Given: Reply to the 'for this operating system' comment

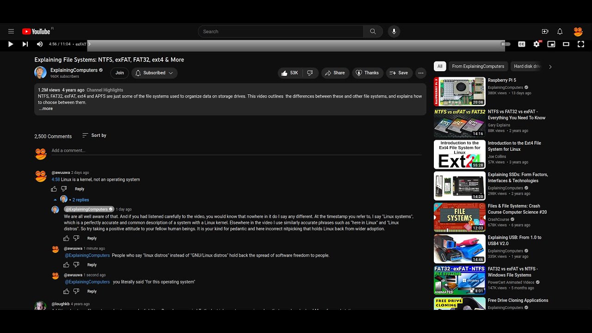Looking at the screenshot, I should click(92, 291).
